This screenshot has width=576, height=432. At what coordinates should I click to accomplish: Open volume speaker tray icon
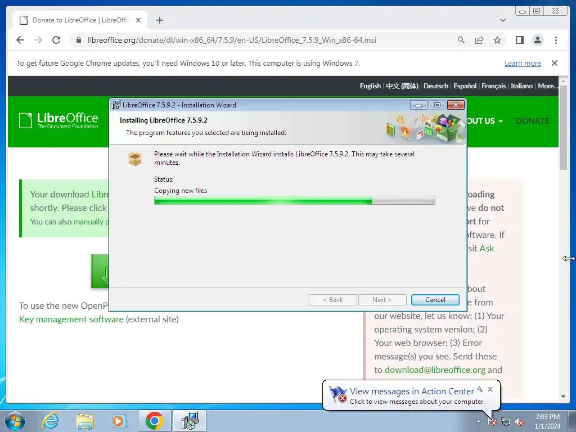(519, 422)
